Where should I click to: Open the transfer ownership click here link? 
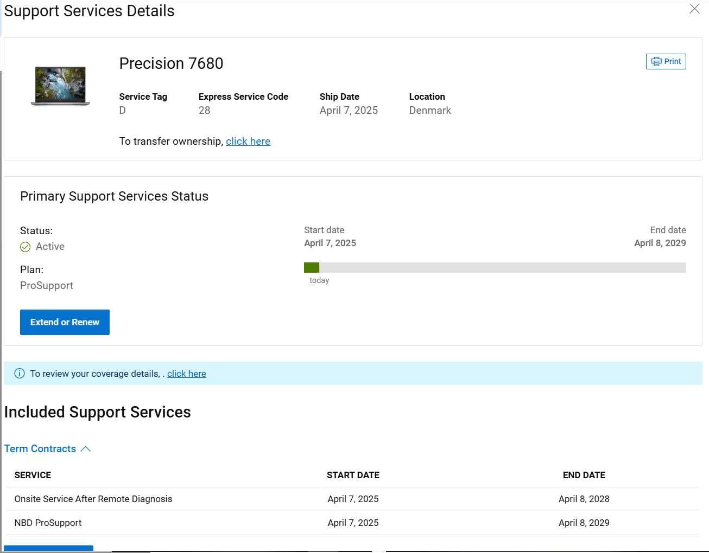pos(248,141)
